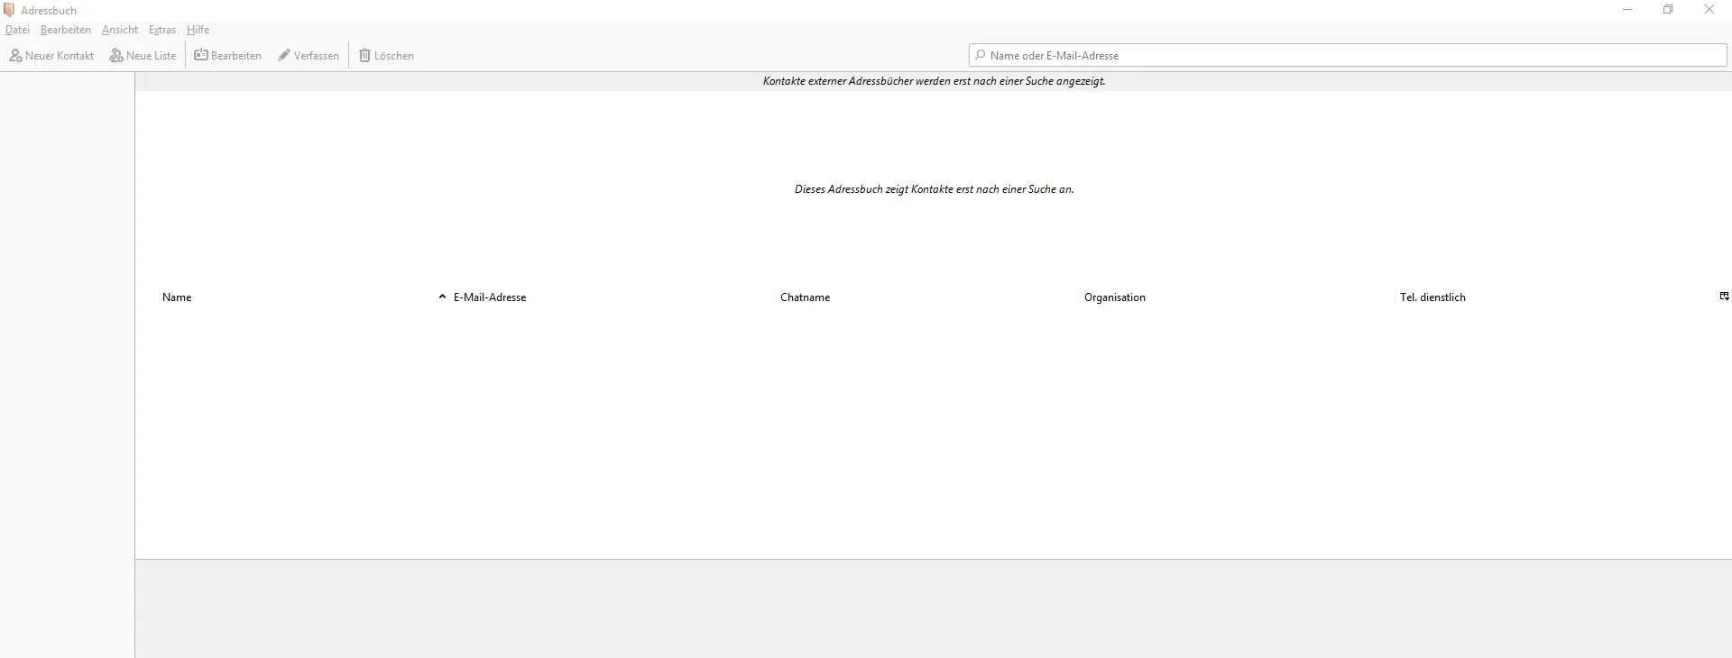Click the Adressbuch app icon in title bar
This screenshot has width=1732, height=658.
click(x=9, y=10)
